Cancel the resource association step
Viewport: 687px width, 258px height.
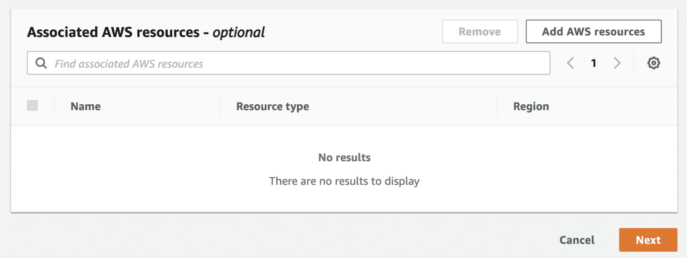577,240
